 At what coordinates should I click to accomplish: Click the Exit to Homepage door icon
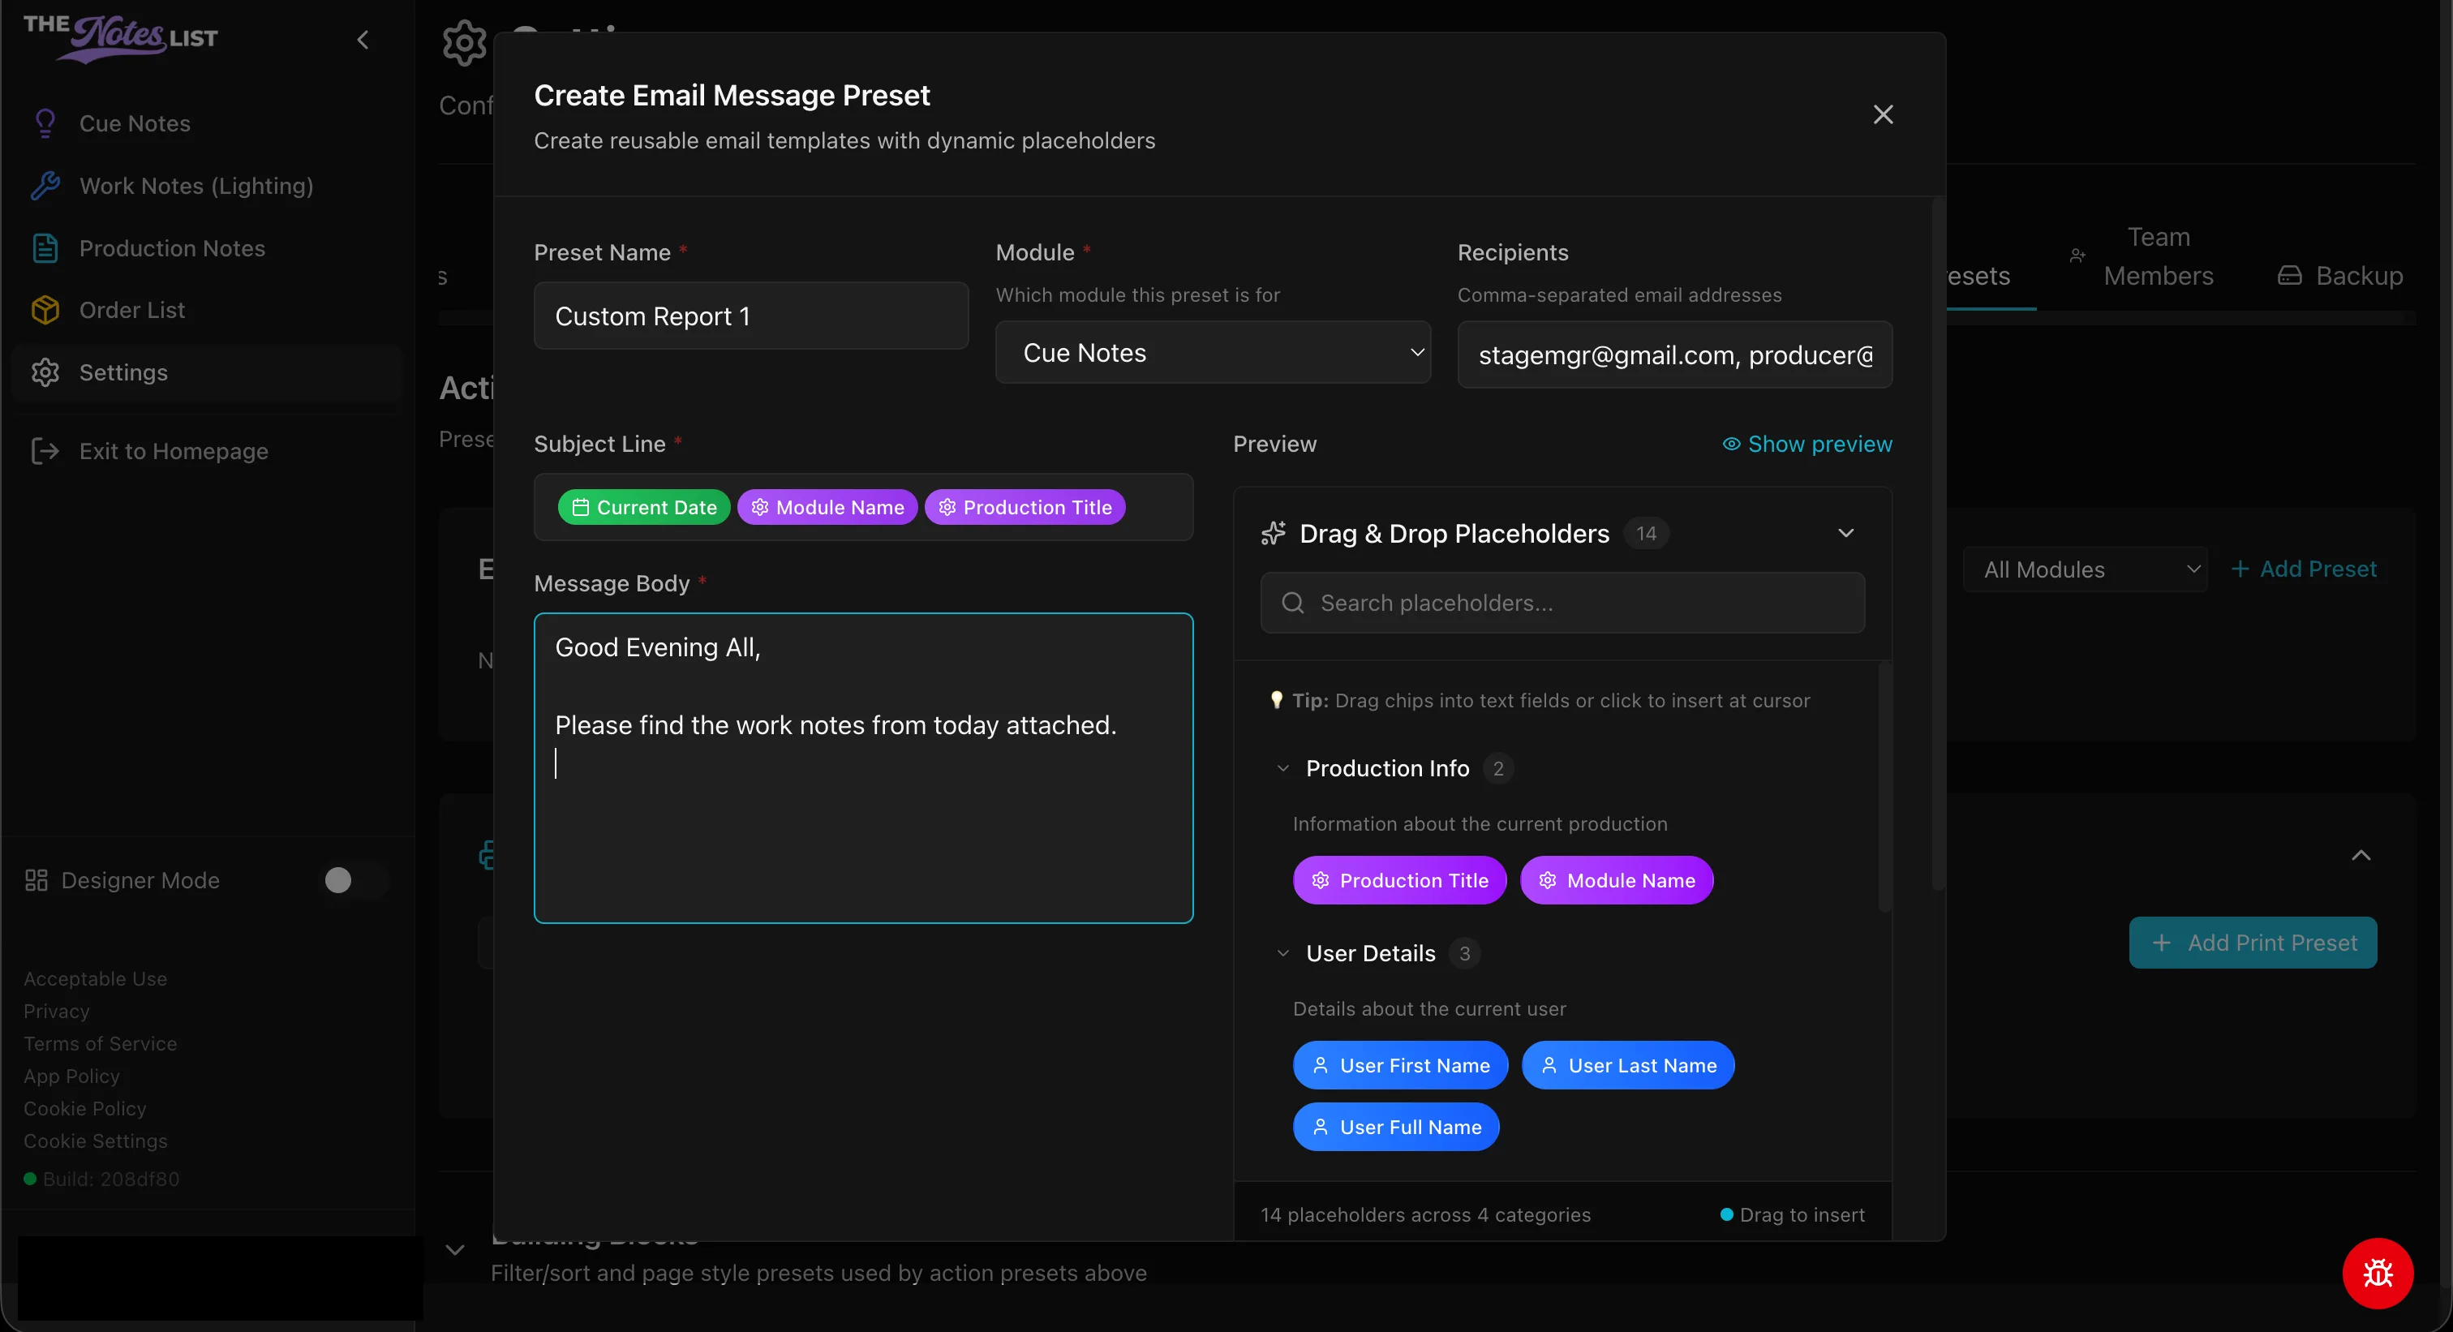[45, 451]
